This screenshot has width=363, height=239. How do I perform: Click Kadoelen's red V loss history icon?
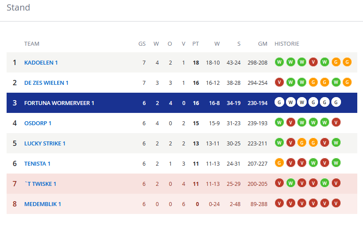point(313,62)
